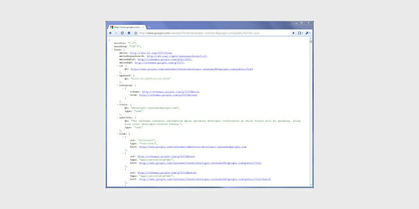Image resolution: width=419 pixels, height=209 pixels.
Task: Collapse the title node
Action: [x=117, y=105]
